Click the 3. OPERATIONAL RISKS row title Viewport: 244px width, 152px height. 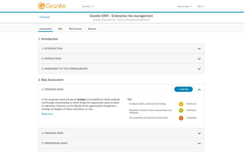[x=54, y=143]
